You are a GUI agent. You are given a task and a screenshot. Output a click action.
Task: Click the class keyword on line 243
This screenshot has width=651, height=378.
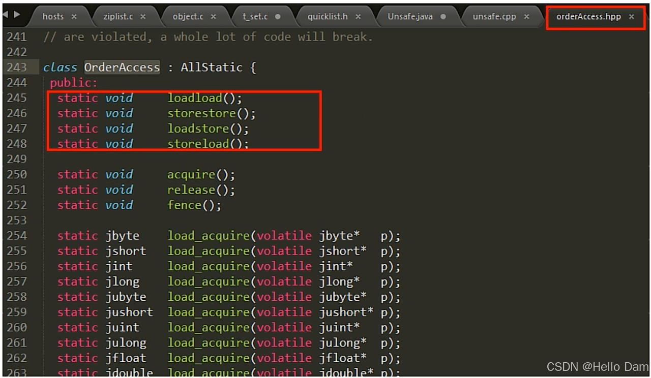(60, 67)
